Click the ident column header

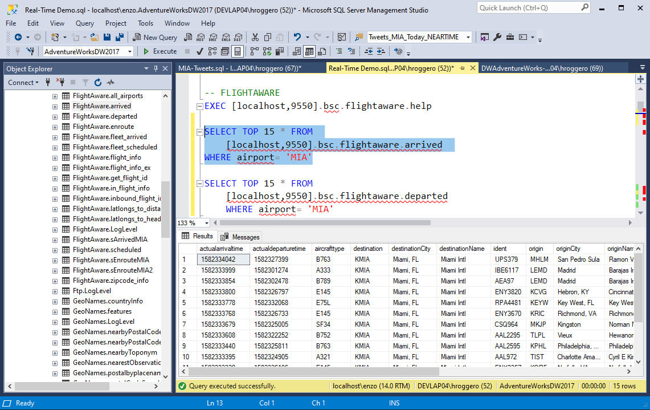click(x=508, y=249)
